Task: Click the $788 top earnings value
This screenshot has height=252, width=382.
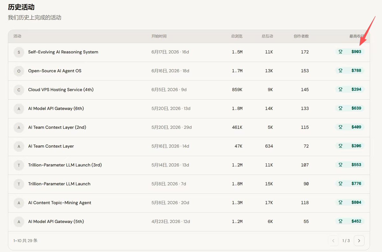Action: [356, 71]
